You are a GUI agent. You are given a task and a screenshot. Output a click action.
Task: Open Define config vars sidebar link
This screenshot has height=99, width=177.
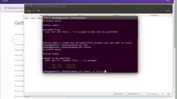22,96
